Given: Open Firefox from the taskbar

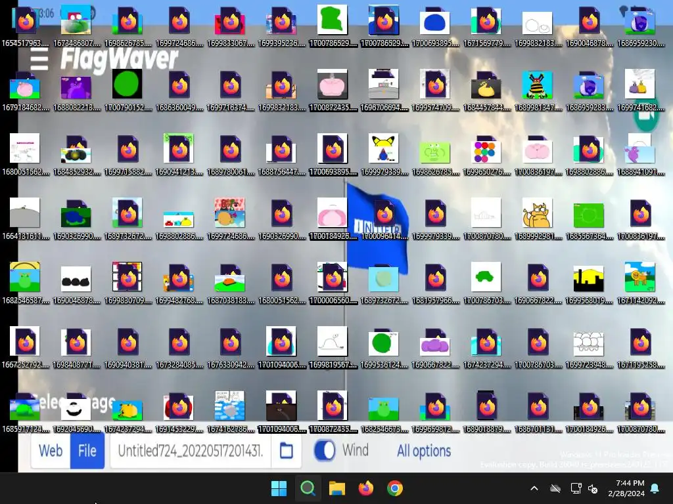Looking at the screenshot, I should click(x=365, y=488).
